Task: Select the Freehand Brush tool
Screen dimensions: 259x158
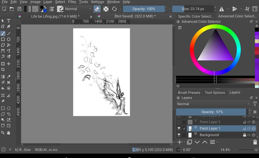Action: pos(3,34)
